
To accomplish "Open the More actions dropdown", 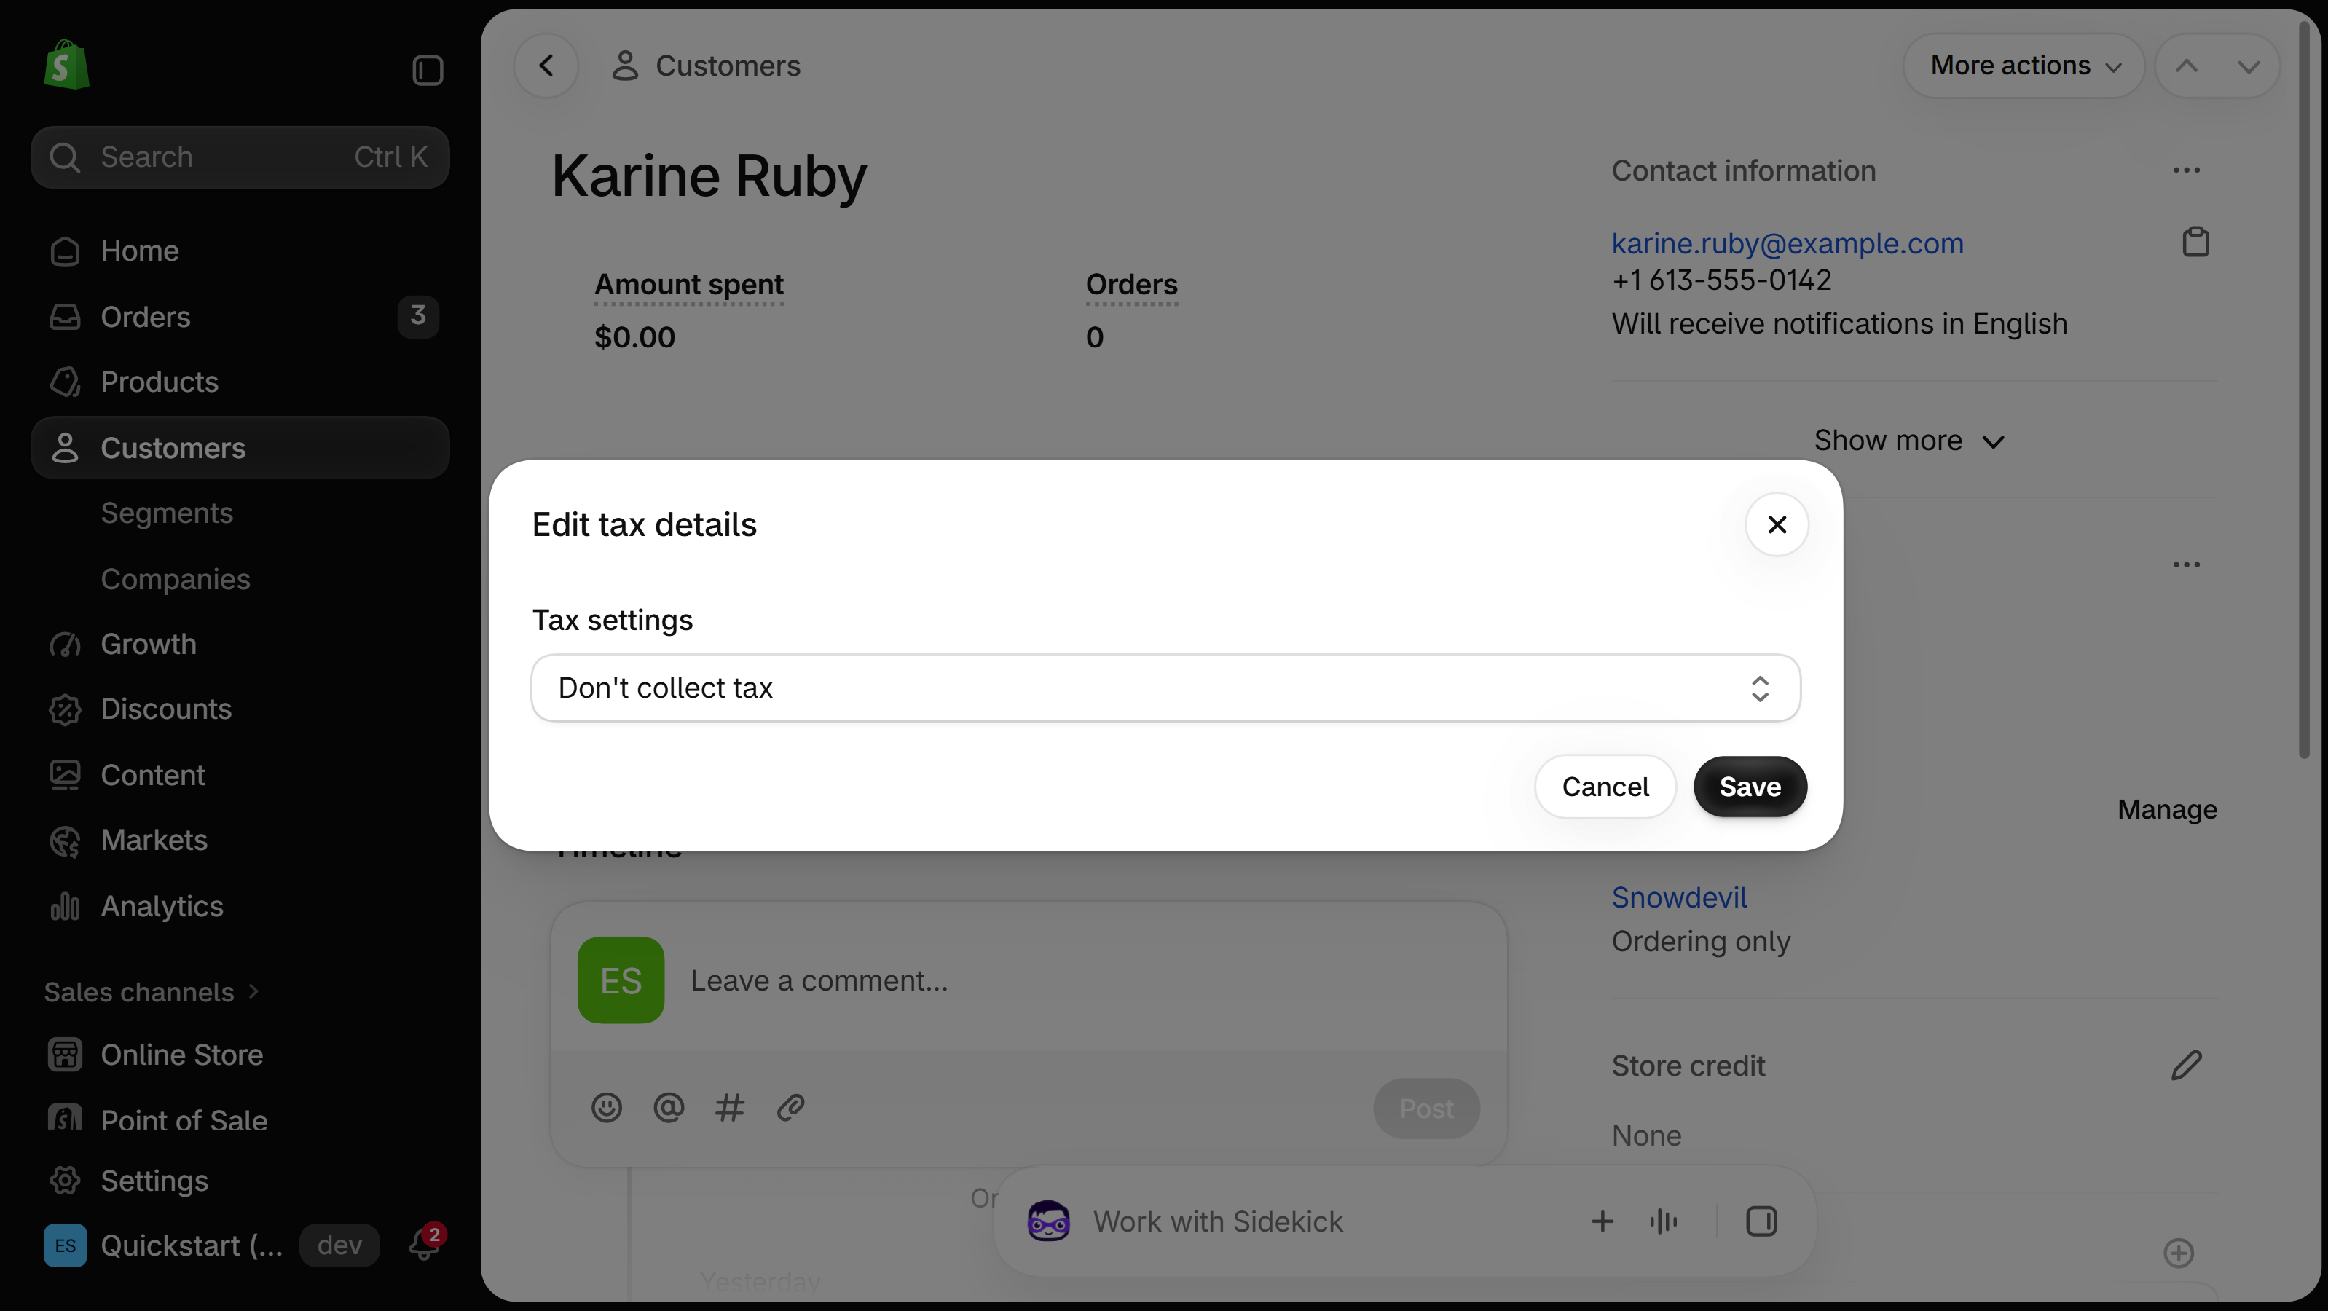I will [2024, 65].
